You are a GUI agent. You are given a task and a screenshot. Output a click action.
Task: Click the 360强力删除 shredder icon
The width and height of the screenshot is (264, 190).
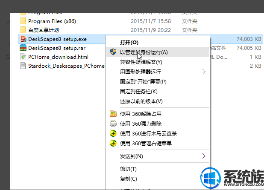(113, 124)
